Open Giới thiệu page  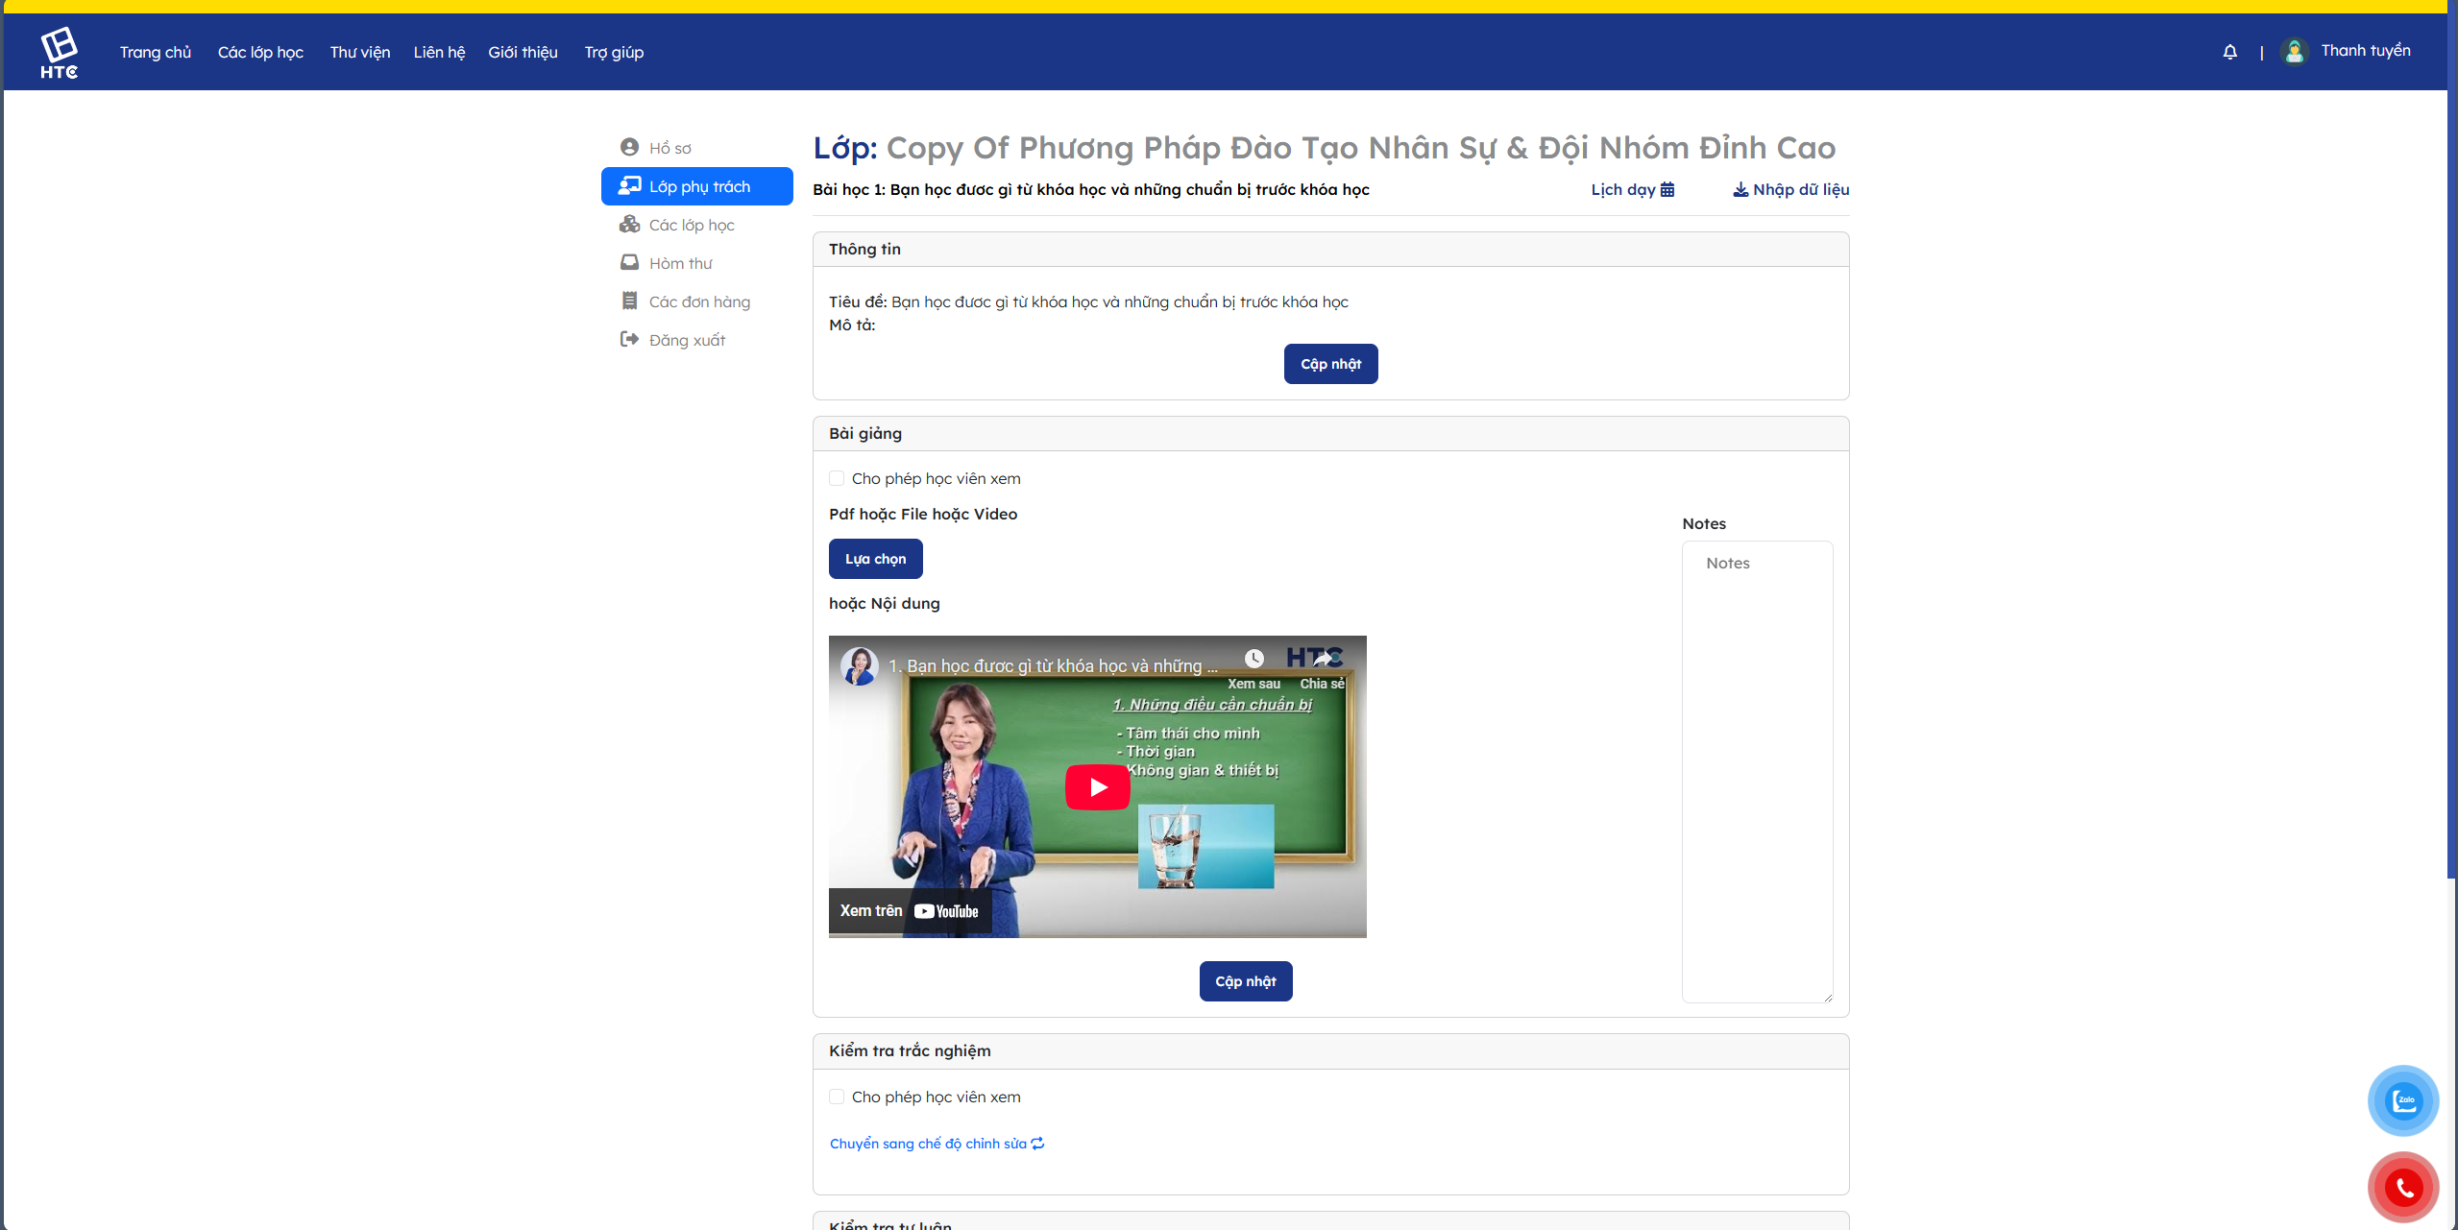coord(523,52)
